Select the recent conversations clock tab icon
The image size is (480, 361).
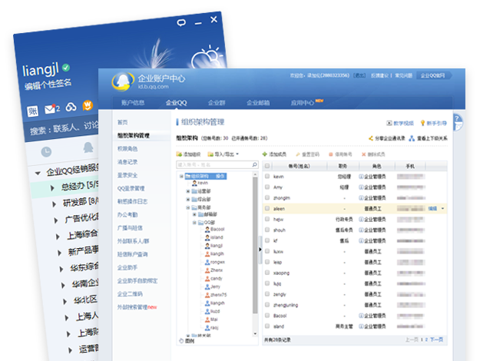click(x=46, y=151)
